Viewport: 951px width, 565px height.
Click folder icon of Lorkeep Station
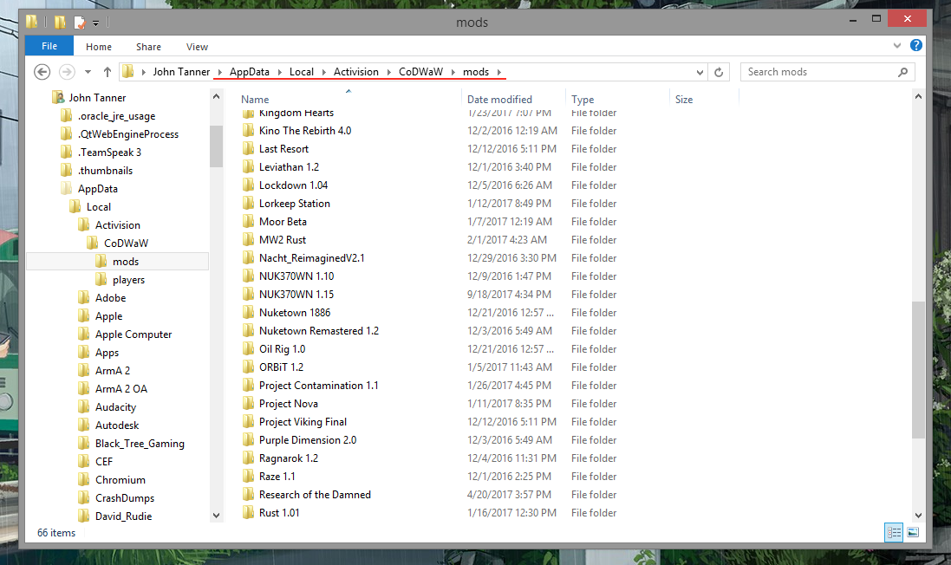pyautogui.click(x=248, y=203)
